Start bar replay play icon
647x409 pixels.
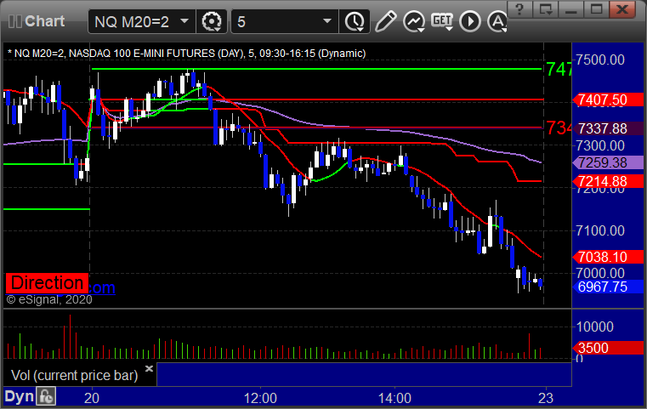point(470,21)
